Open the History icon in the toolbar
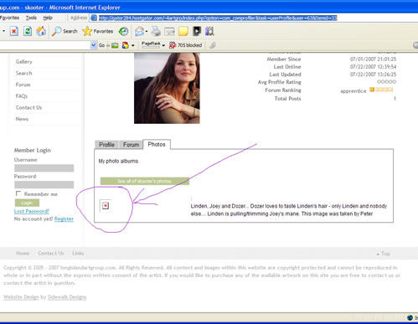 (123, 31)
